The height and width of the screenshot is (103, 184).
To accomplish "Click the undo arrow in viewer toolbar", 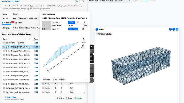I will [x=91, y=47].
